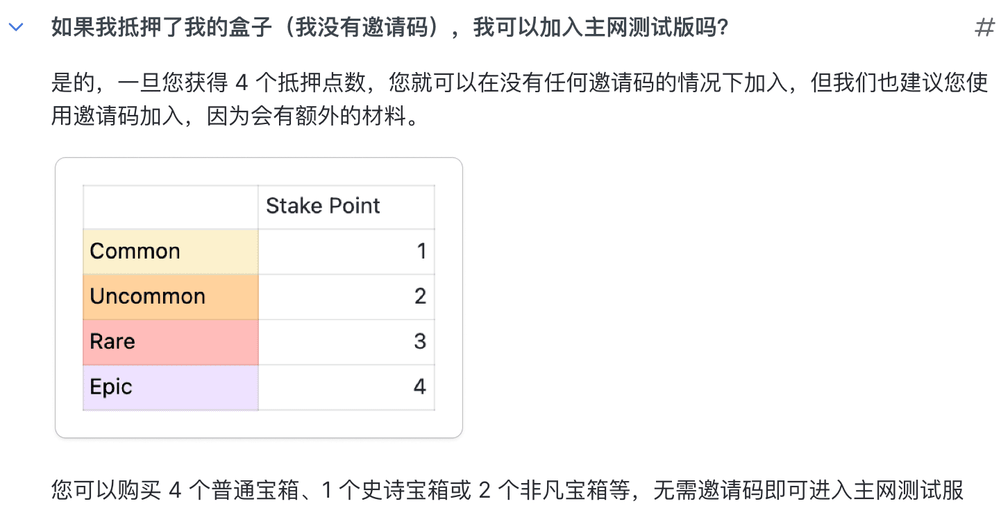Click the question heading about 主网测试版

point(389,28)
